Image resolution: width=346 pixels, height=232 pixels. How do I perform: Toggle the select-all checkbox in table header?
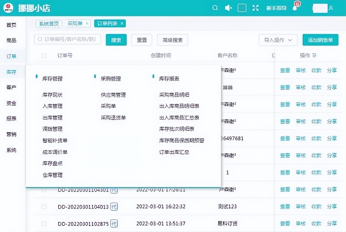44,56
